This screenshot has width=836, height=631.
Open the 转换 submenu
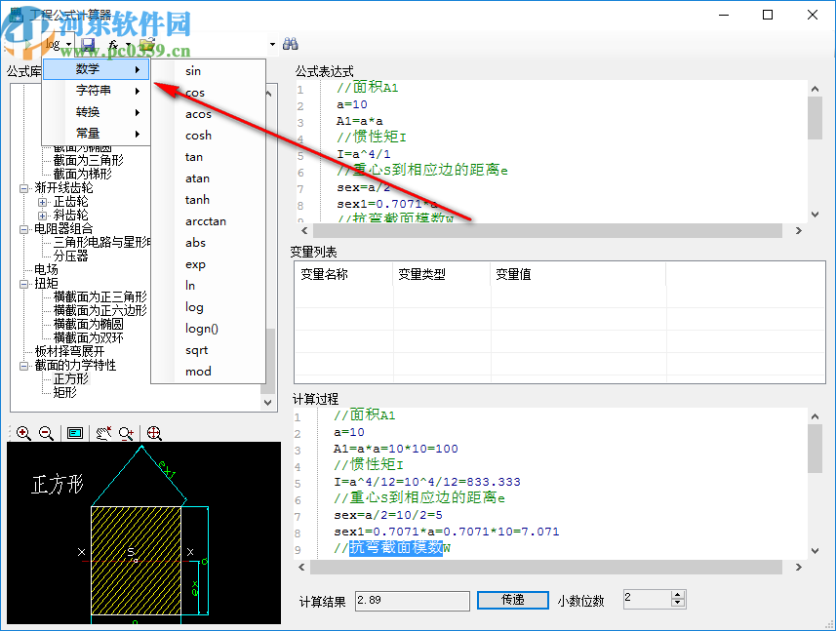[96, 112]
